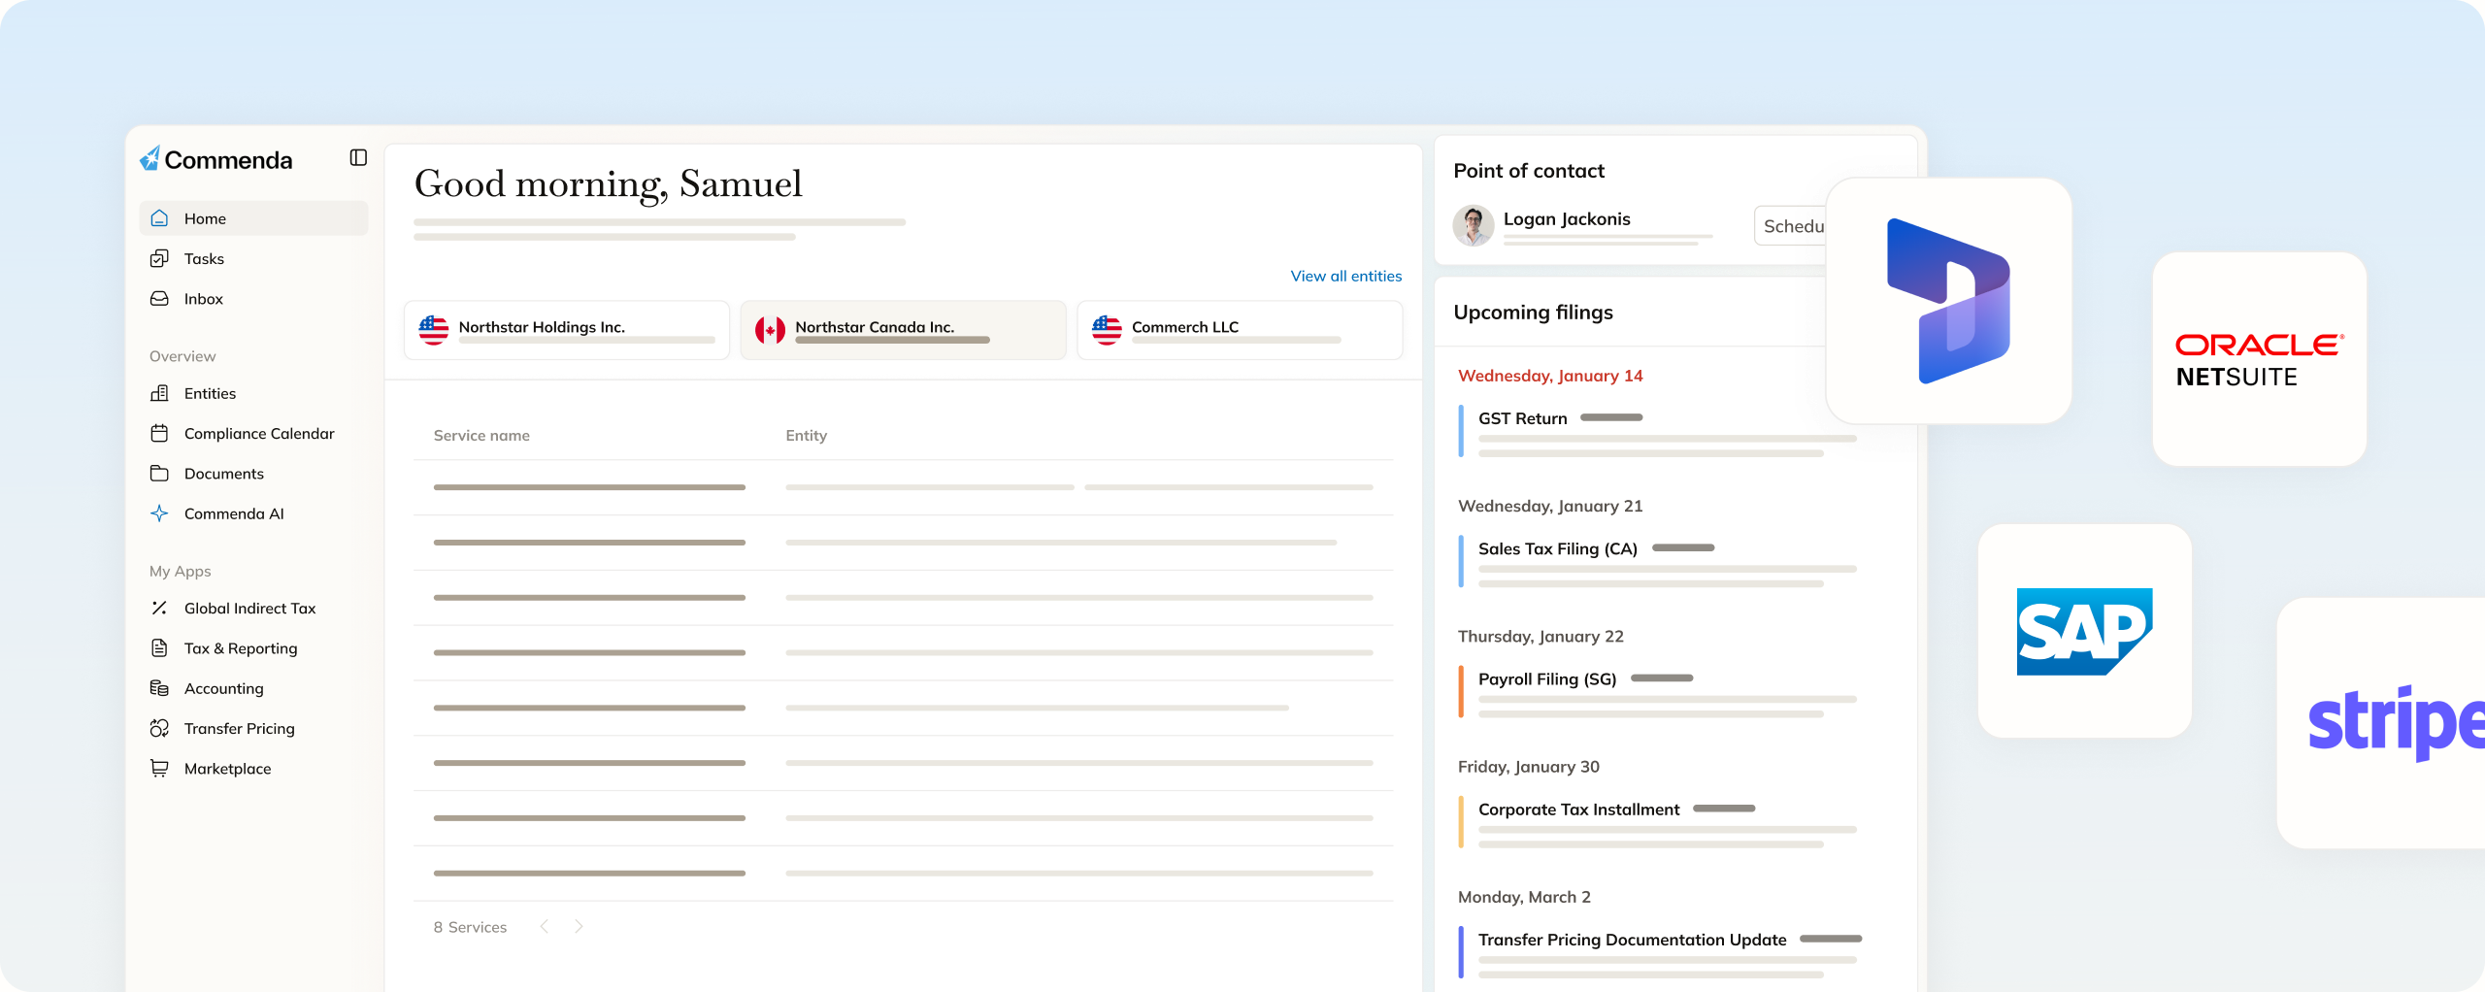The image size is (2485, 992).
Task: Open Global Indirect Tax app
Action: [253, 608]
